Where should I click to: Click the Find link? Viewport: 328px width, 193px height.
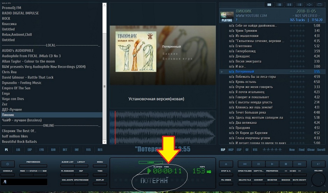click(302, 150)
